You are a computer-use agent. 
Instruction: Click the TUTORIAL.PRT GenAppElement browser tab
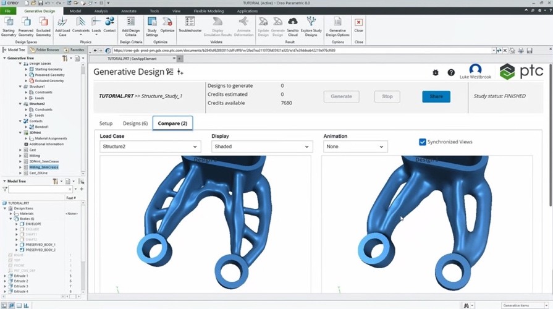point(132,59)
